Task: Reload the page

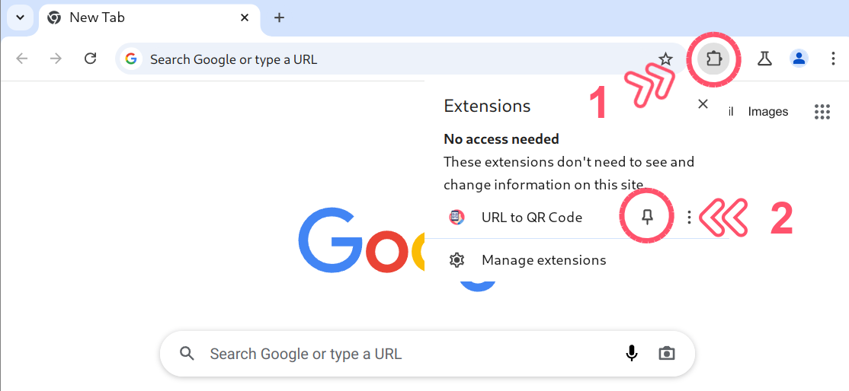Action: point(90,59)
